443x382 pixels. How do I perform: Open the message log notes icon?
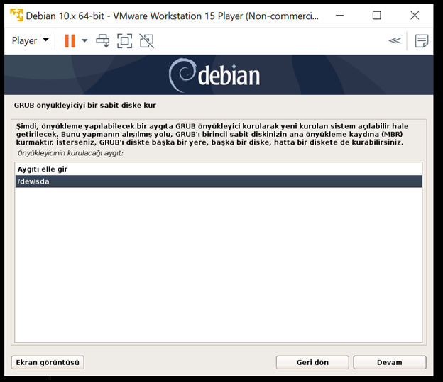click(x=422, y=41)
